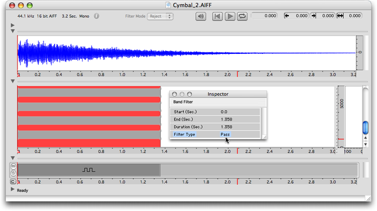
Task: Click the Duration (Sec.) row value
Action: (226, 127)
